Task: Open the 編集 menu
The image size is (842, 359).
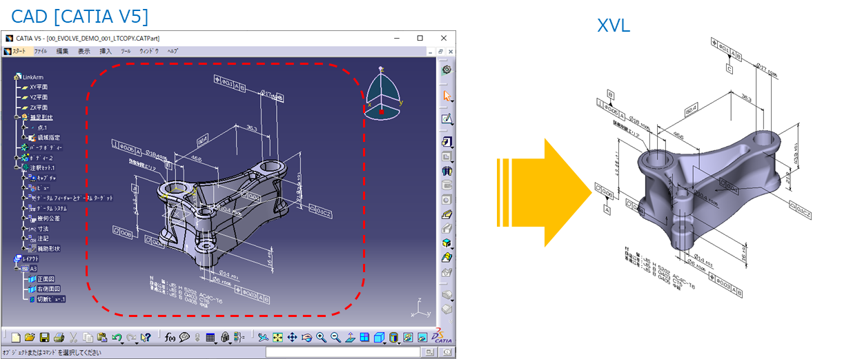Action: click(63, 51)
